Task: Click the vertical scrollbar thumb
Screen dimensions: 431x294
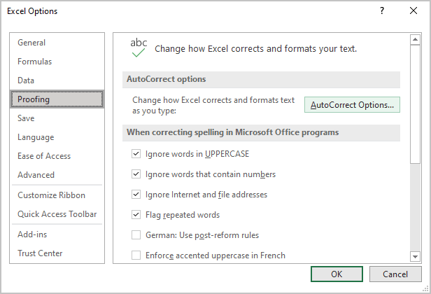Action: click(415, 104)
